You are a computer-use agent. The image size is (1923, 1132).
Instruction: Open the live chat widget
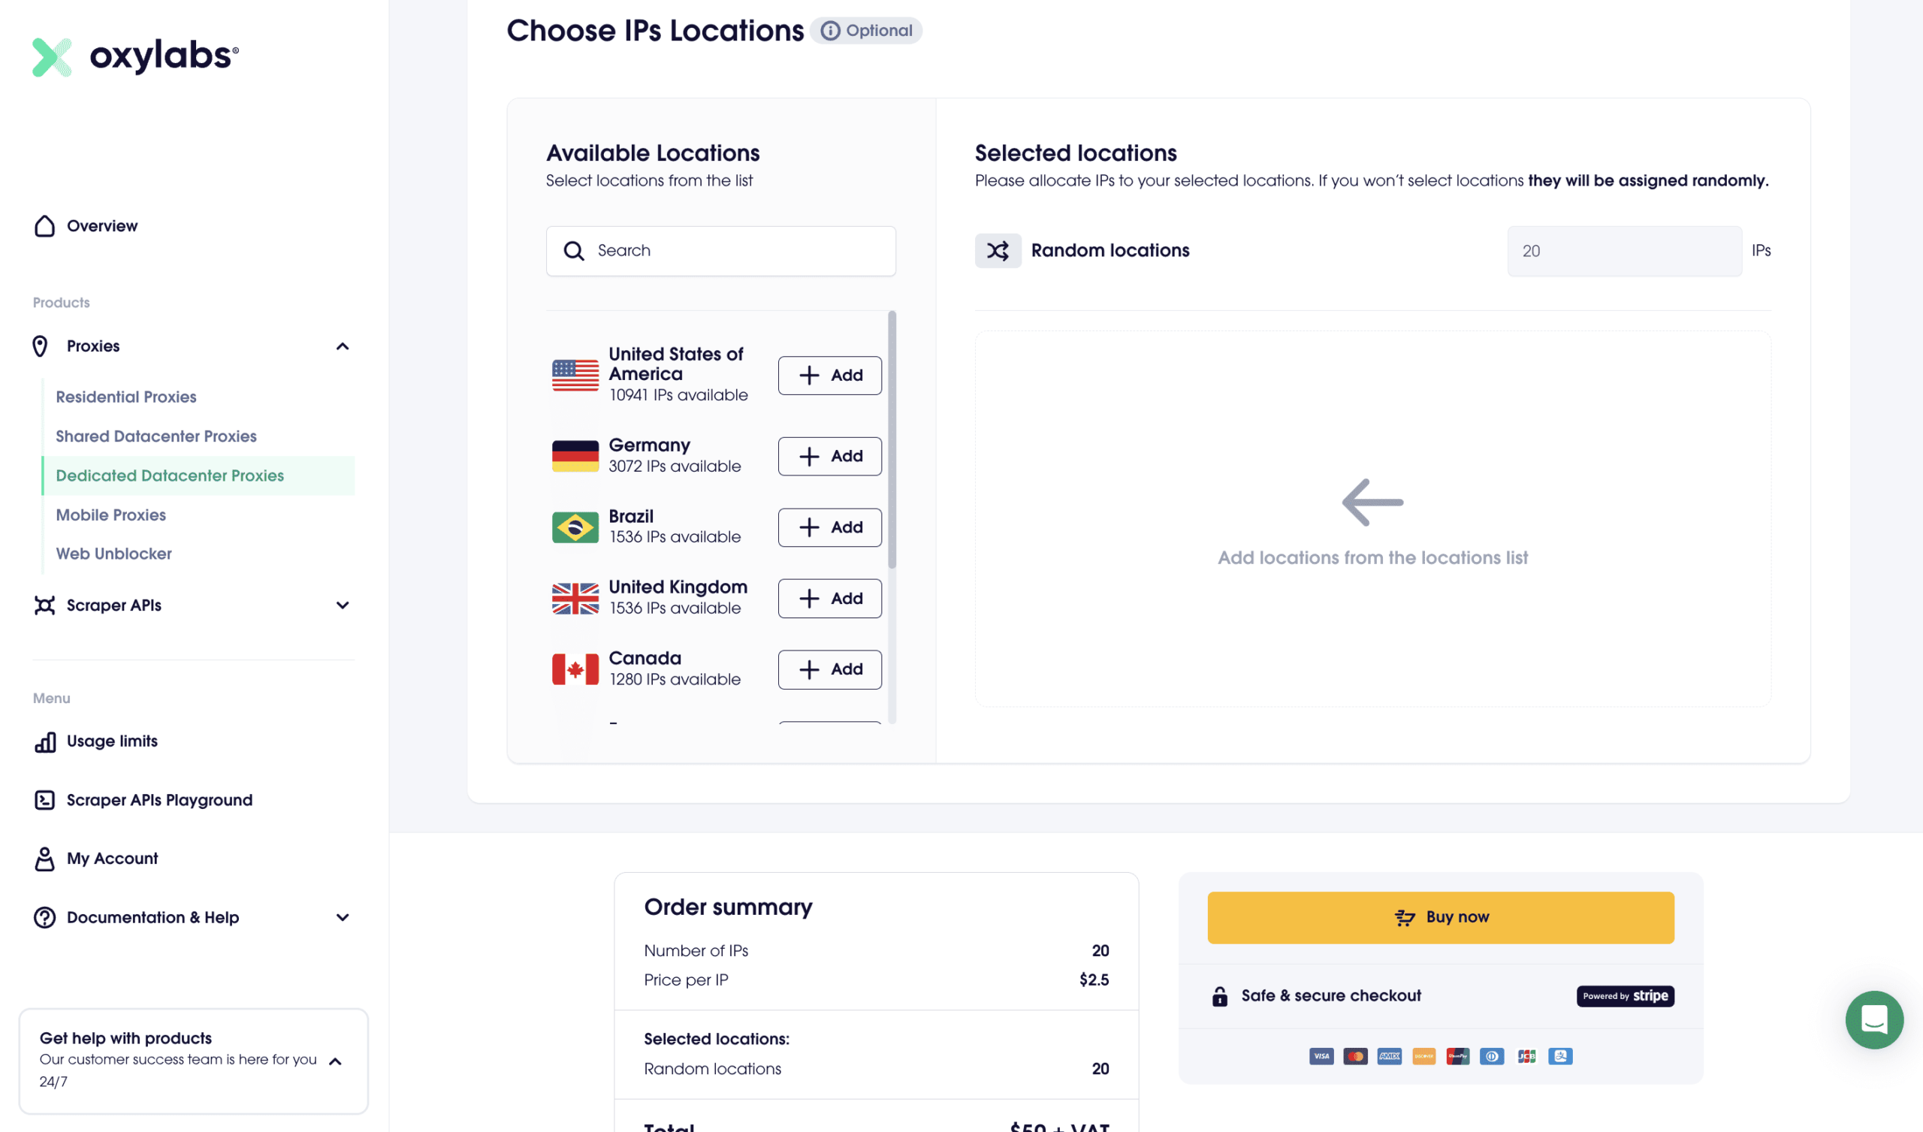pos(1873,1019)
